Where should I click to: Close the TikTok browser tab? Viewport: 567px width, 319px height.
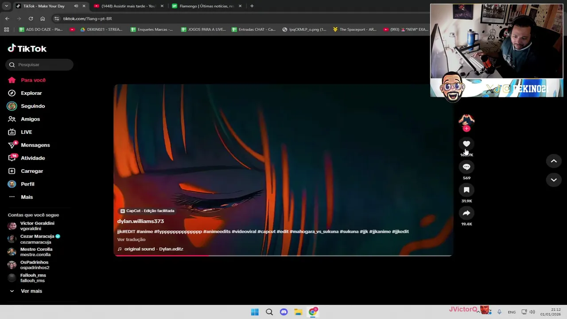(x=84, y=6)
